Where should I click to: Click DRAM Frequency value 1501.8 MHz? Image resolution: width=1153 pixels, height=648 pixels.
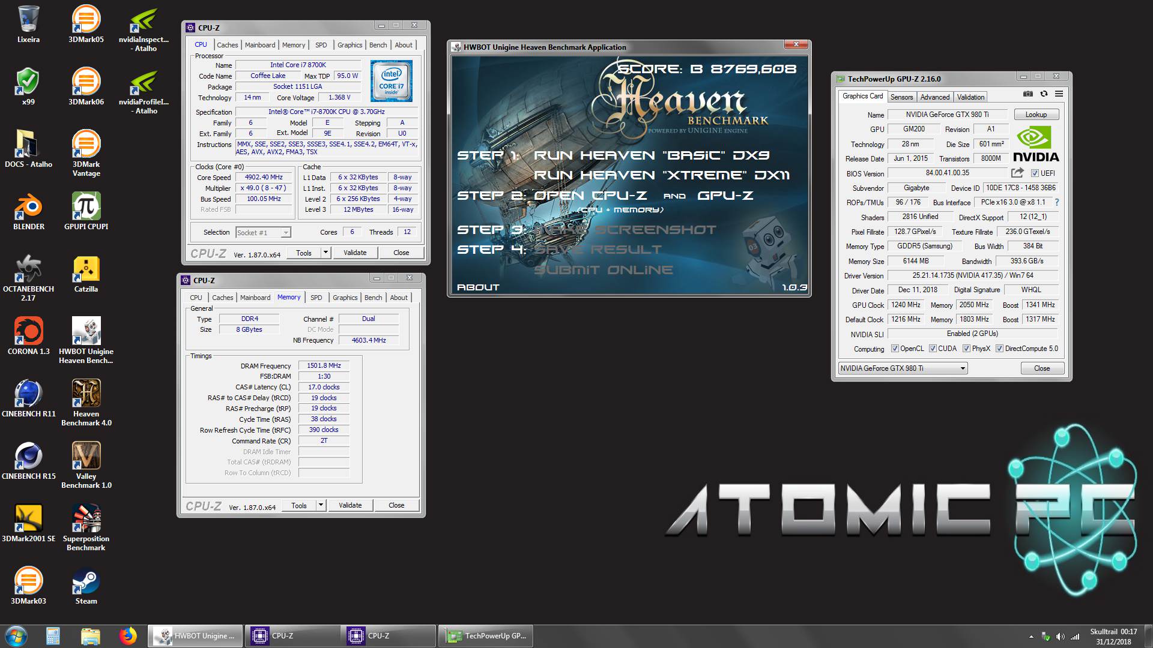(x=324, y=365)
